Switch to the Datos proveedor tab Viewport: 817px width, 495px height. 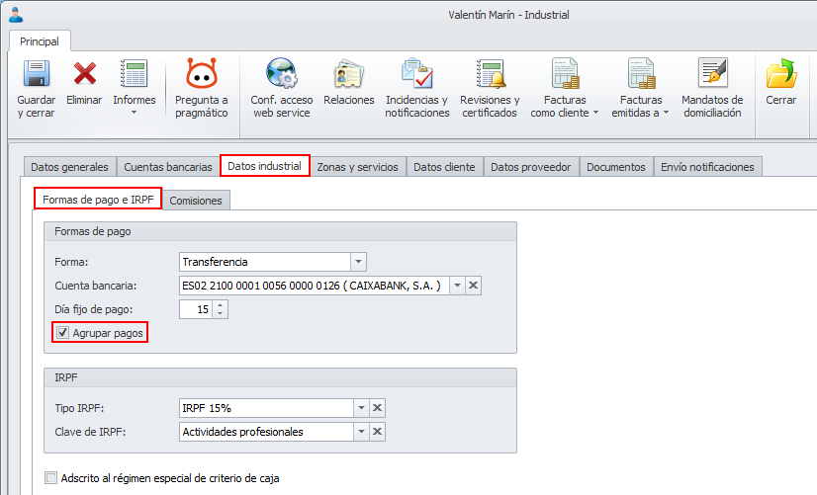click(531, 167)
